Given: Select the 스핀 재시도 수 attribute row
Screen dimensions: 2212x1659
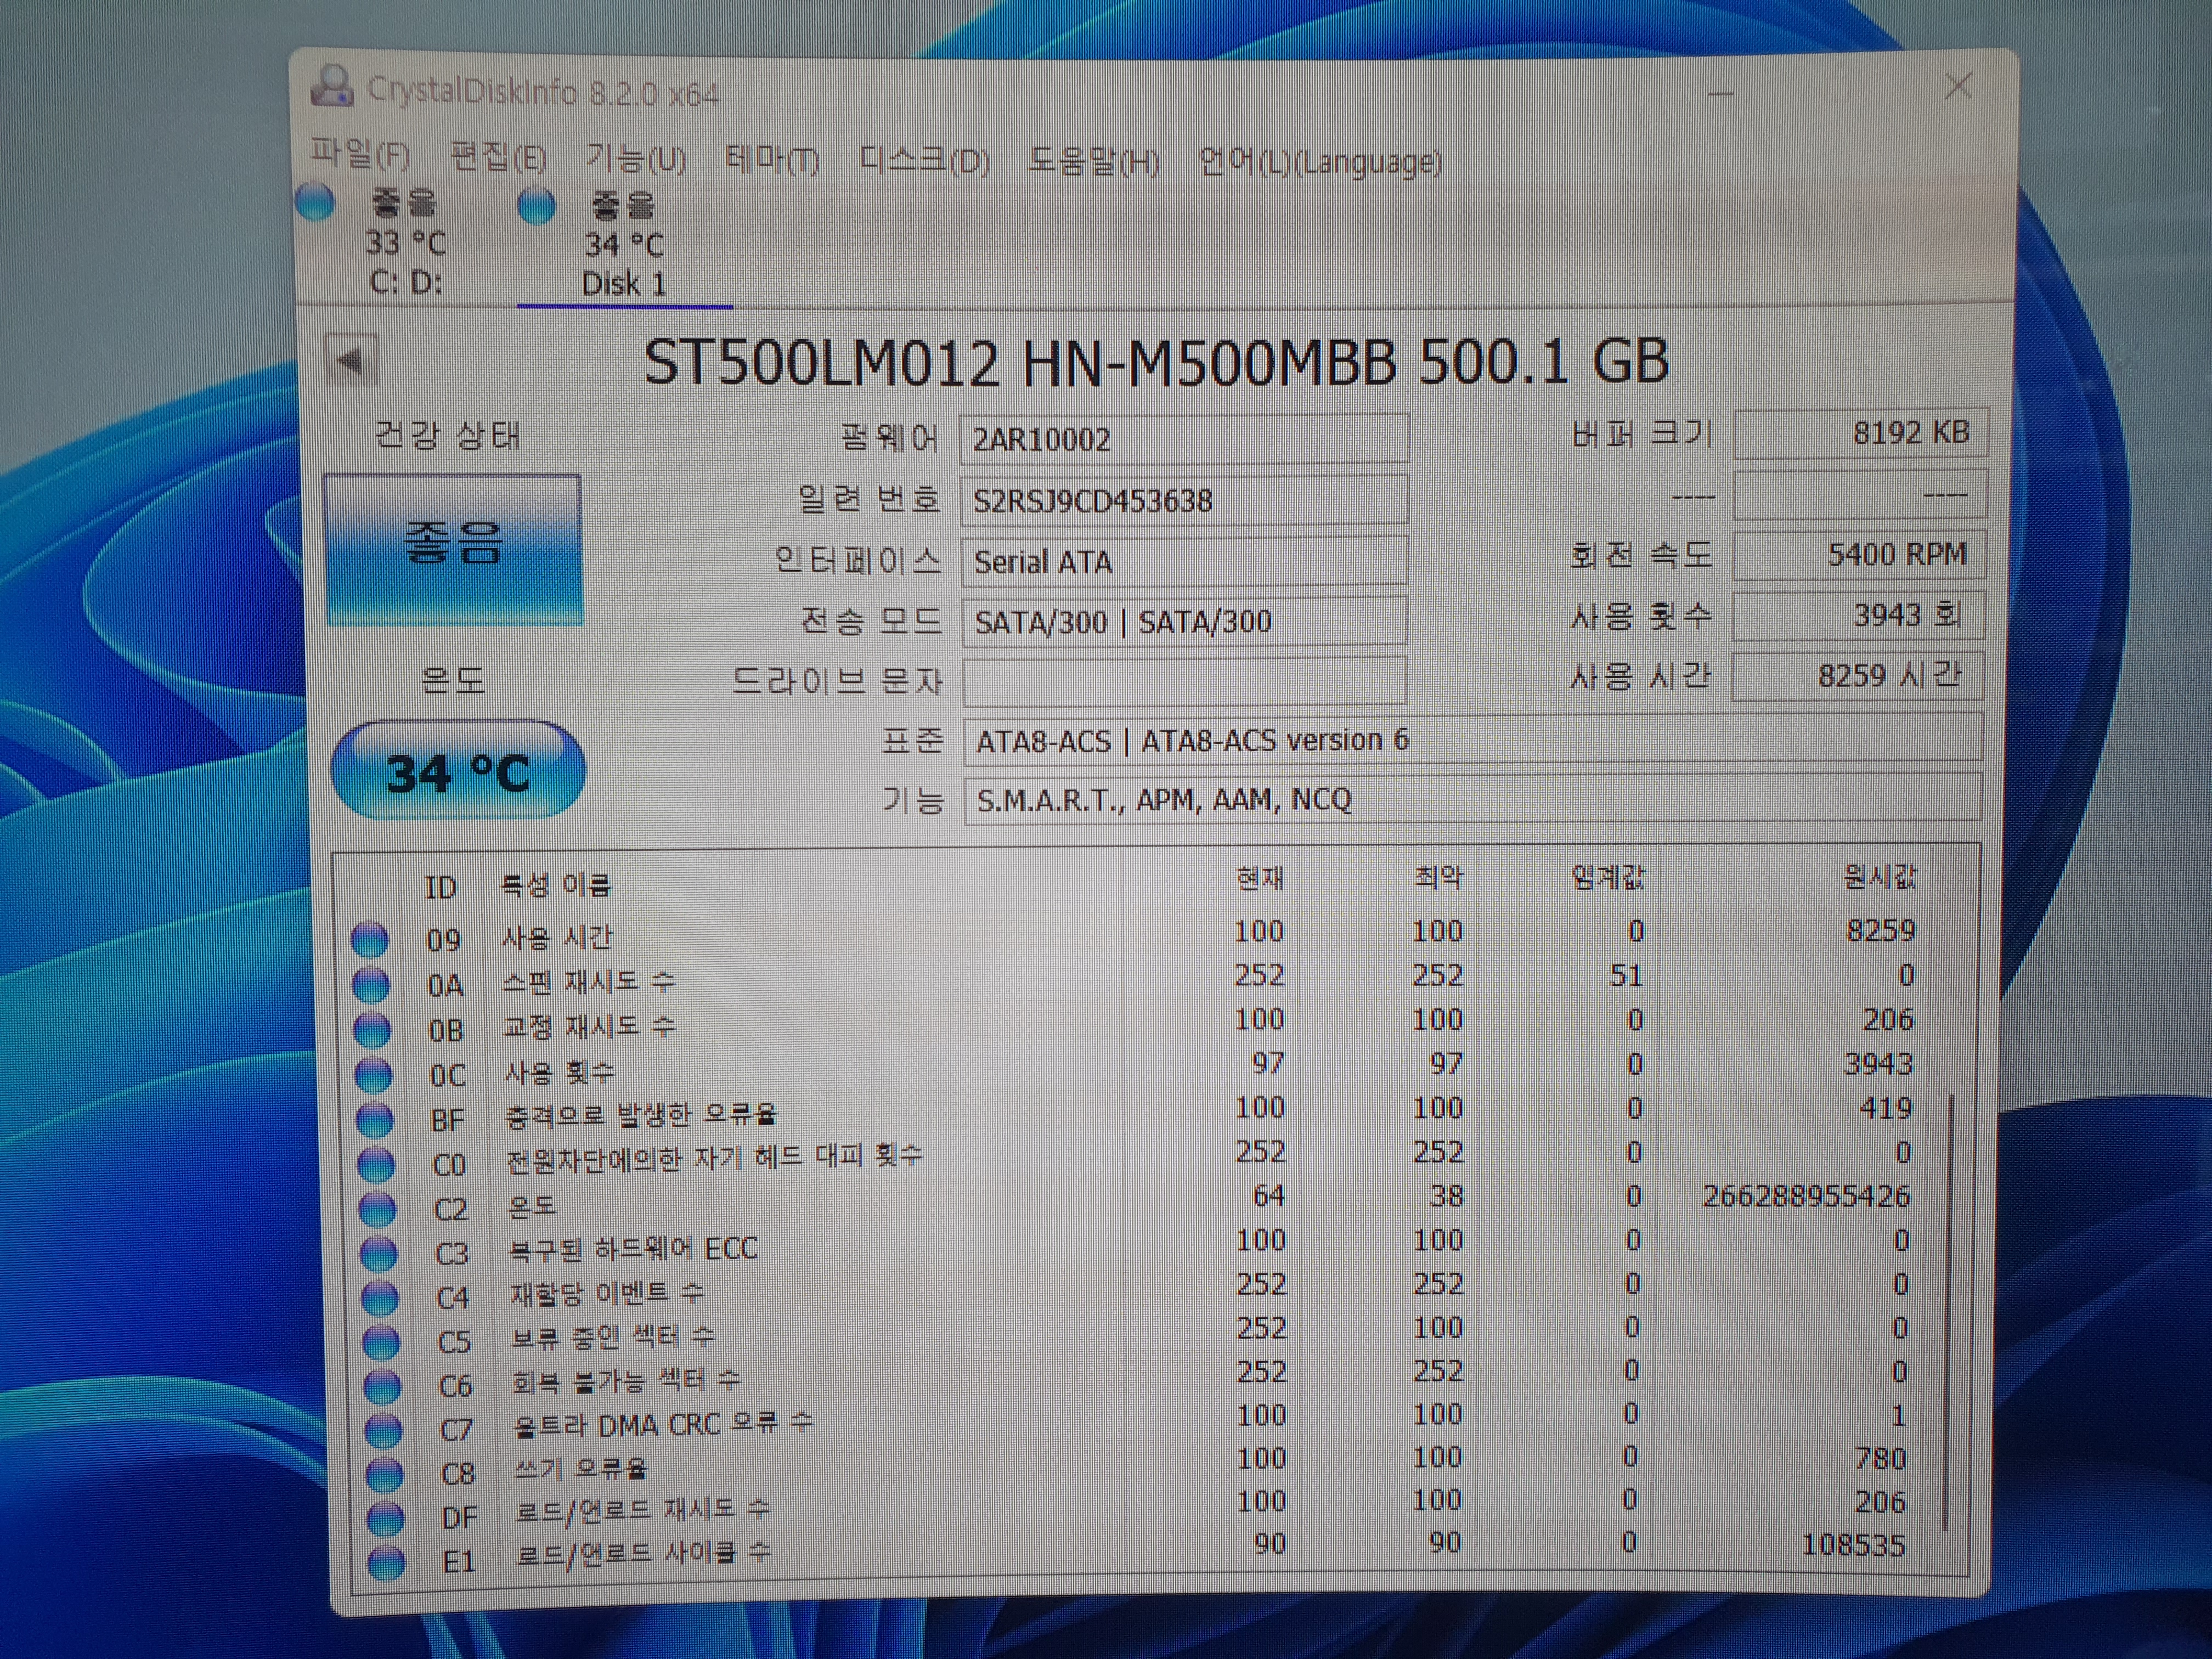Looking at the screenshot, I should pyautogui.click(x=1135, y=979).
